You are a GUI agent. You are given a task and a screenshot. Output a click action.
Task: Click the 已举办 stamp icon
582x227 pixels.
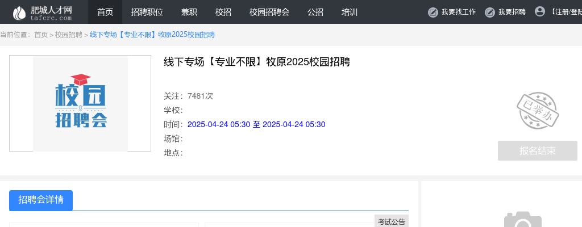click(537, 111)
